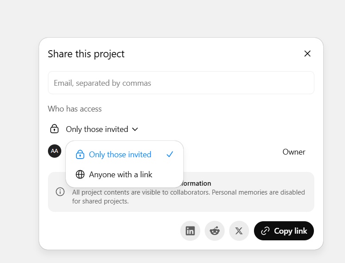Viewport: 345px width, 263px height.
Task: Click the 'Who has access' heading
Action: click(x=75, y=109)
